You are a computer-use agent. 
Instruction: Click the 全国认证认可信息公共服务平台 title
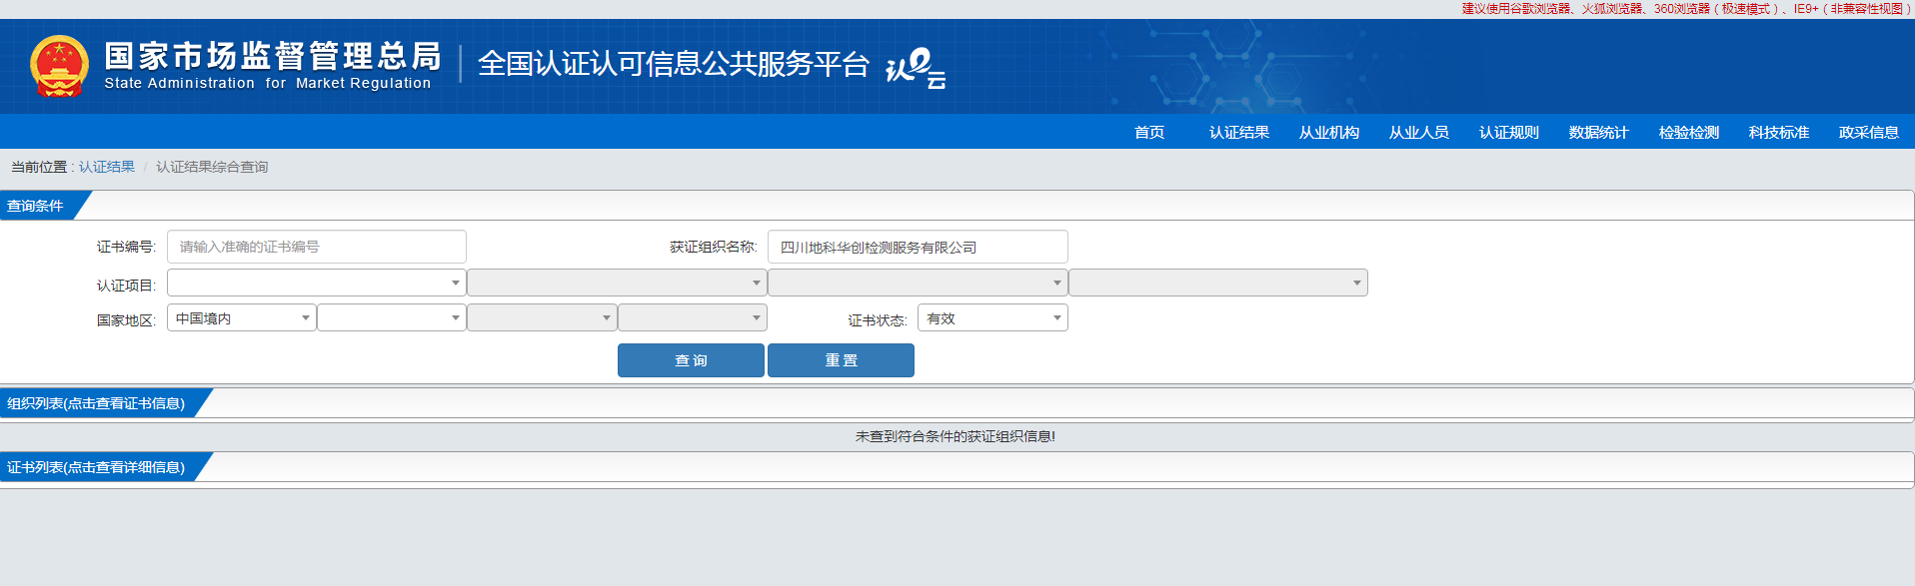tap(674, 64)
